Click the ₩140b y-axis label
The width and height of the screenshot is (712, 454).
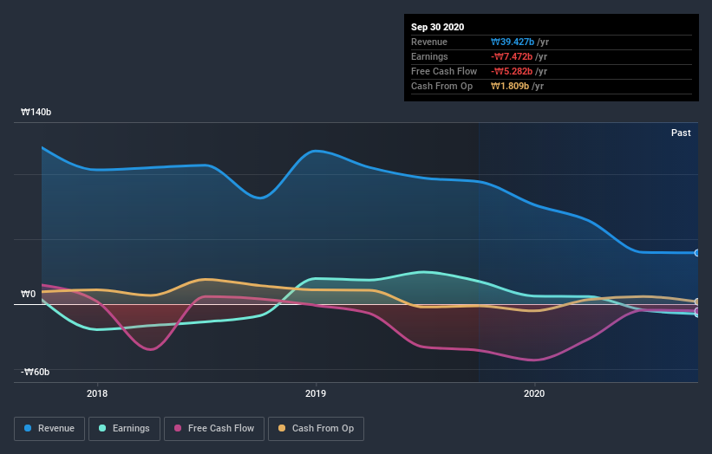pos(36,112)
